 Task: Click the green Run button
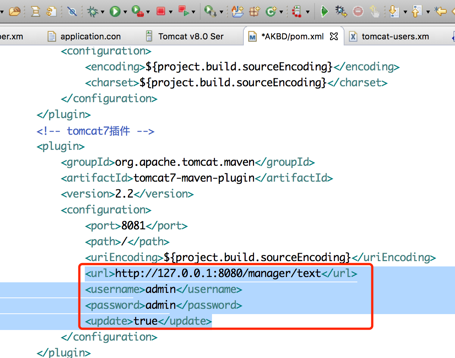pyautogui.click(x=115, y=12)
